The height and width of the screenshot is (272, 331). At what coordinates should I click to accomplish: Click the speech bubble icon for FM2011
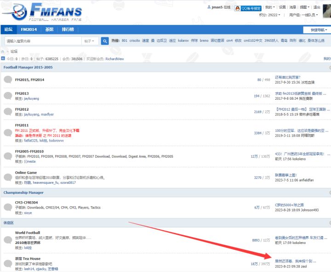click(8, 133)
